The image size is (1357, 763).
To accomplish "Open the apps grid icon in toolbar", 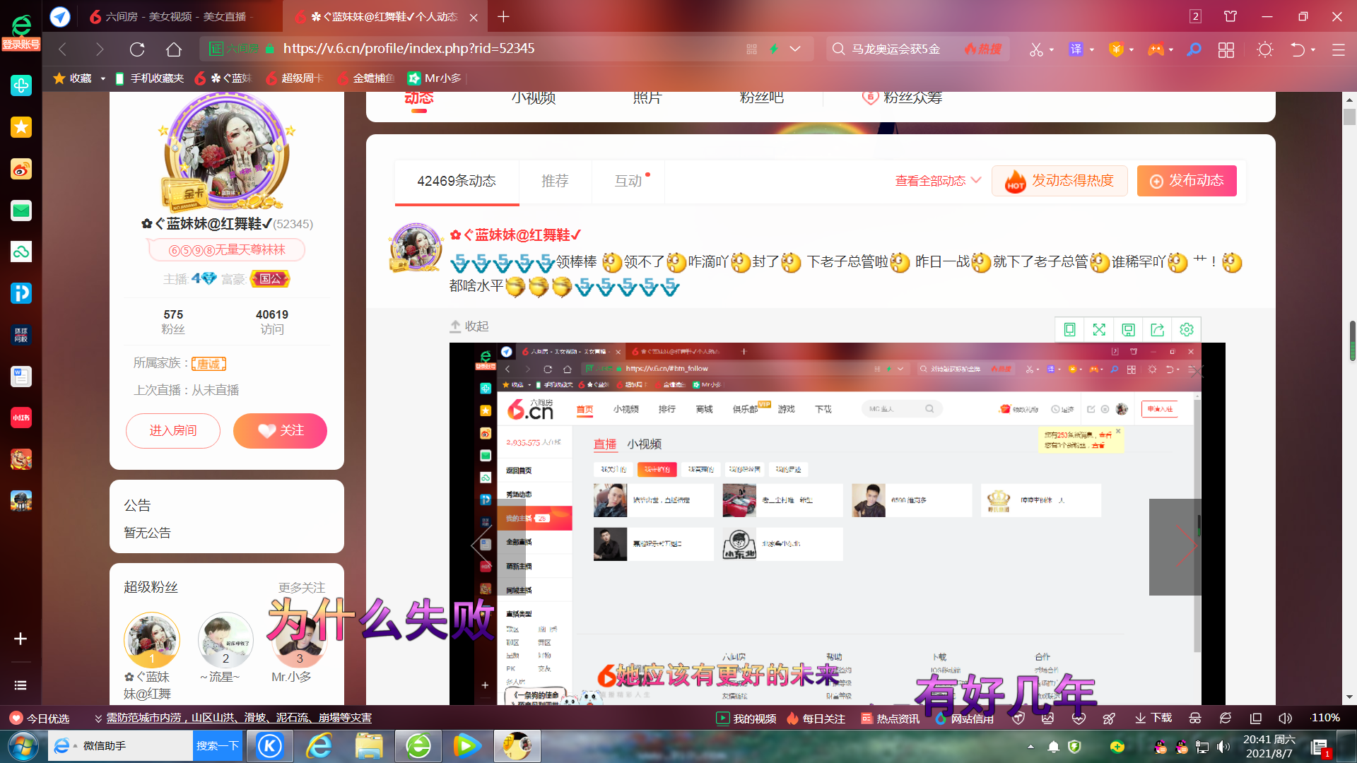I will click(1226, 49).
